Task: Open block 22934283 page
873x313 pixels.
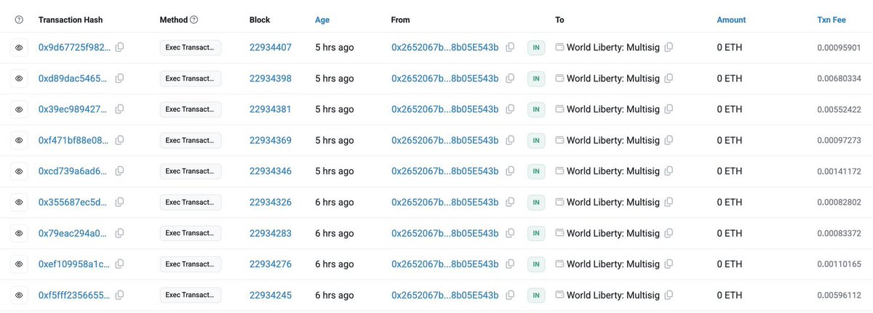Action: coord(271,233)
